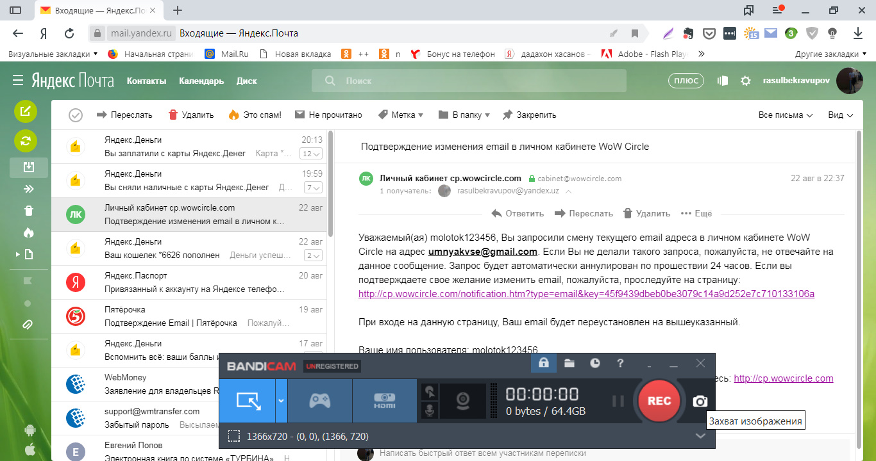Select Bandicam game recording mode

coord(319,401)
